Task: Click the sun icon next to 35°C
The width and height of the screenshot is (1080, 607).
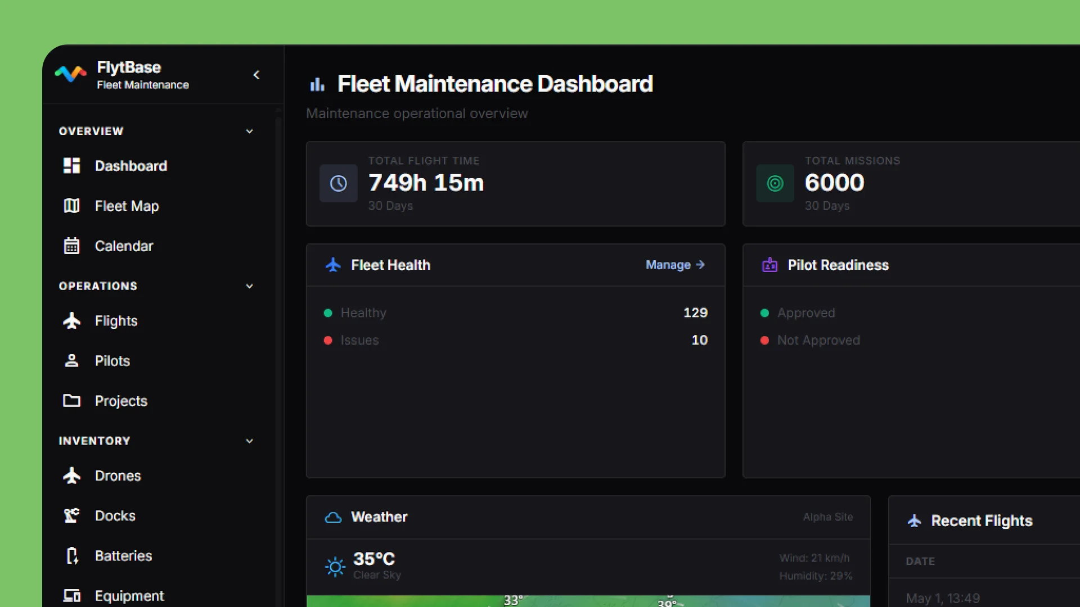Action: point(335,567)
